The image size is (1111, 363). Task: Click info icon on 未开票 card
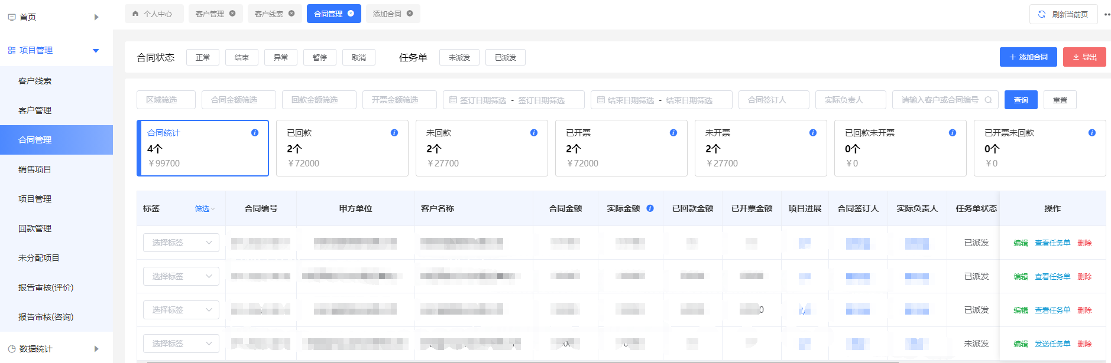click(x=813, y=133)
